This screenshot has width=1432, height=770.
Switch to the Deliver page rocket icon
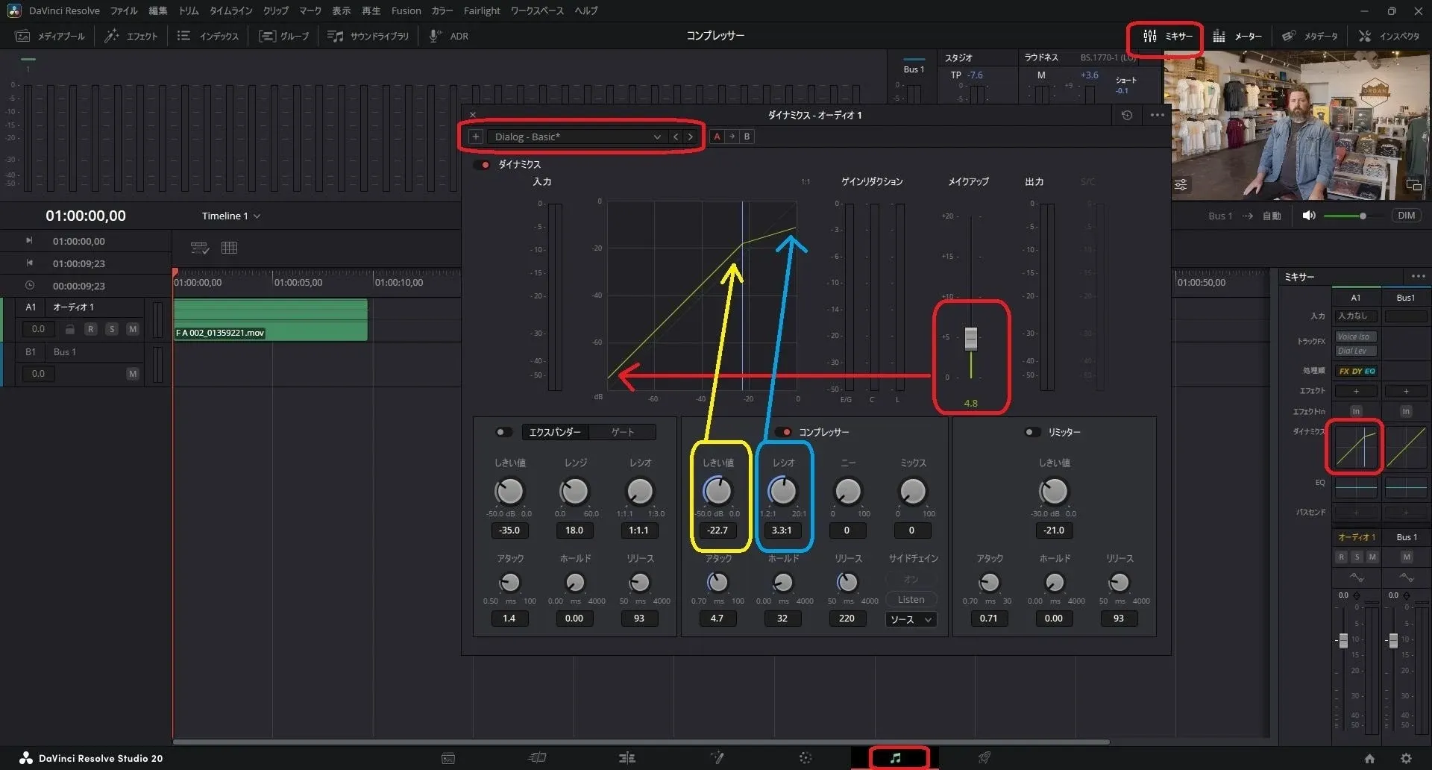(984, 758)
